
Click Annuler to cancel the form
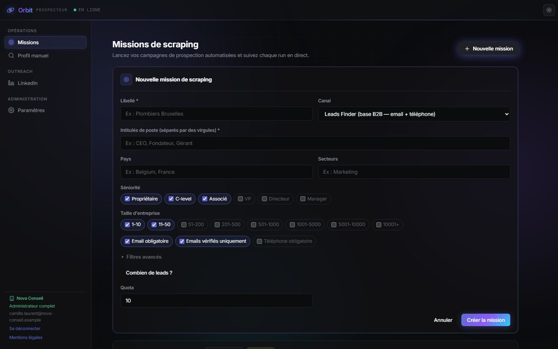[x=443, y=320]
